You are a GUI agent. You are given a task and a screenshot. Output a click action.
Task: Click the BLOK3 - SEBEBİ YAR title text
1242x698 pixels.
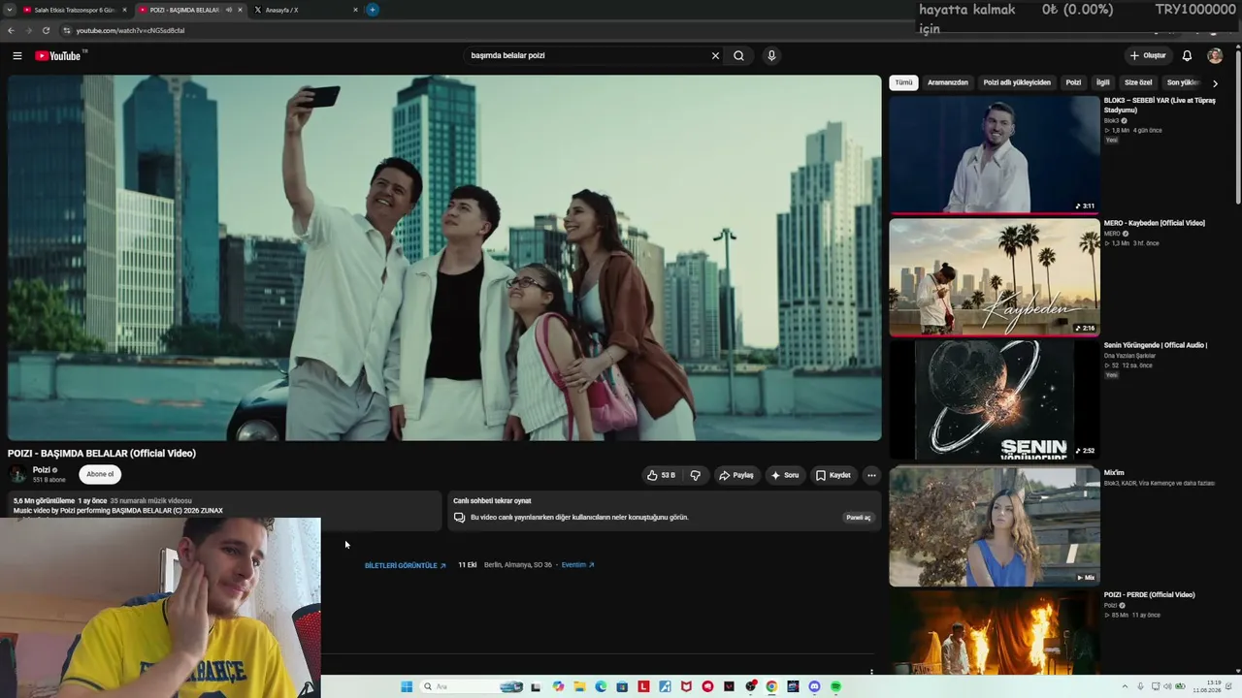coord(1160,105)
